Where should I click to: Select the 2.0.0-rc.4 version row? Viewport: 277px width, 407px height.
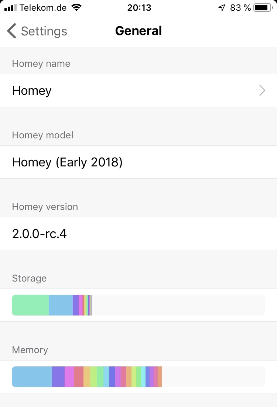pyautogui.click(x=138, y=234)
